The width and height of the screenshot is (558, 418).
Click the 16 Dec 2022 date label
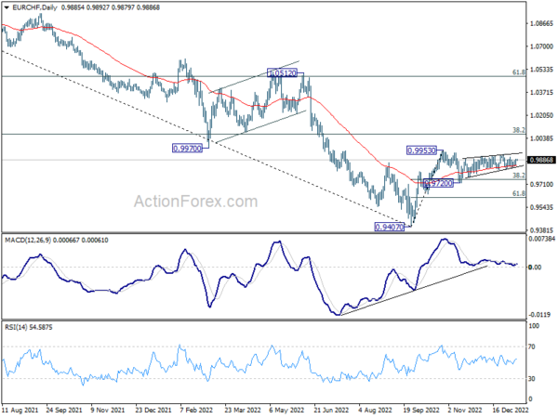[x=511, y=410]
